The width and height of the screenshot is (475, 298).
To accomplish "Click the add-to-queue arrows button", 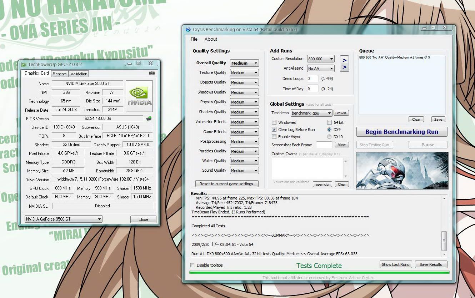I will pos(344,64).
